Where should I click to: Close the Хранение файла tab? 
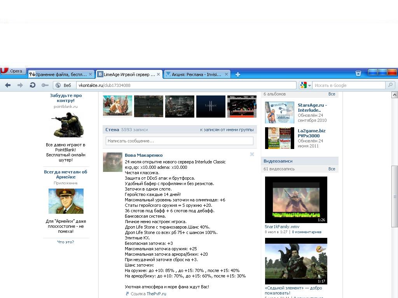[x=90, y=74]
